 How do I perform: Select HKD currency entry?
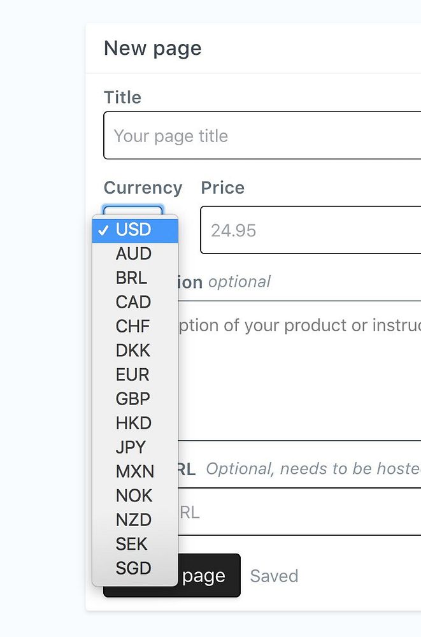134,423
